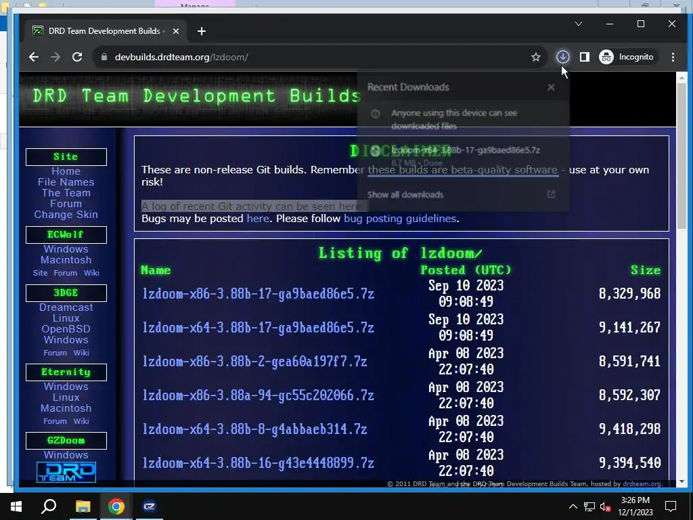693x520 pixels.
Task: Click the Chrome taskbar icon
Action: (116, 506)
